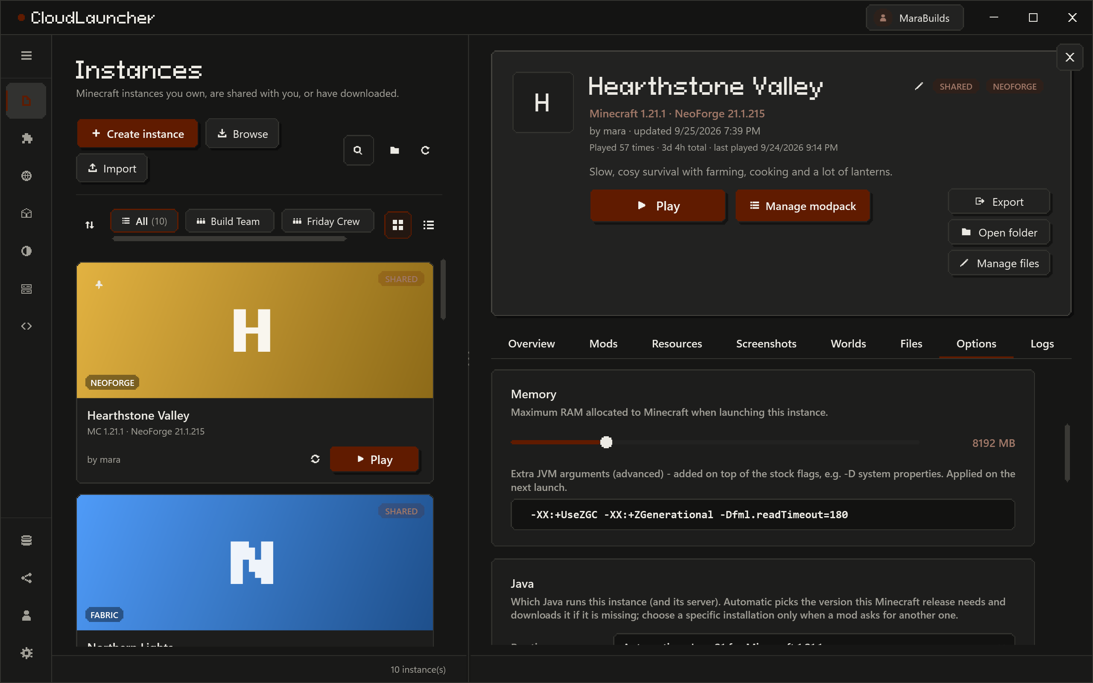The height and width of the screenshot is (683, 1093).
Task: Click the pin icon on Hearthstone card
Action: (99, 285)
